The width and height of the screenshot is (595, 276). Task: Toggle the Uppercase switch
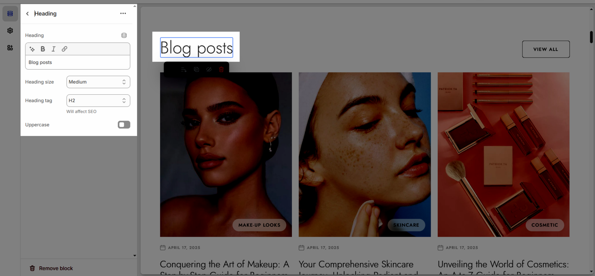(124, 125)
